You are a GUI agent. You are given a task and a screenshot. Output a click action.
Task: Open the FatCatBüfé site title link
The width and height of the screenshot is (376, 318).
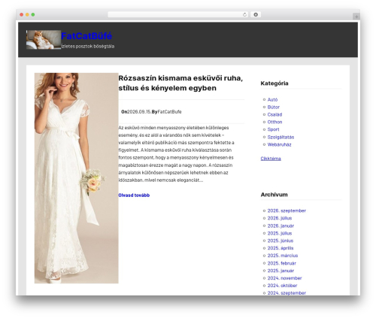click(x=86, y=36)
